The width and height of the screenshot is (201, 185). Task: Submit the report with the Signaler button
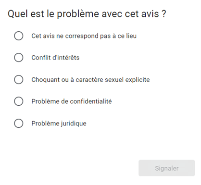(x=167, y=168)
